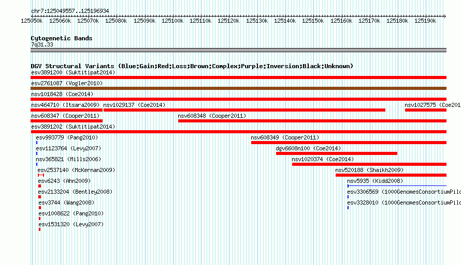Click the red bar under nsv520188
The width and height of the screenshot is (461, 265).
[x=391, y=175]
